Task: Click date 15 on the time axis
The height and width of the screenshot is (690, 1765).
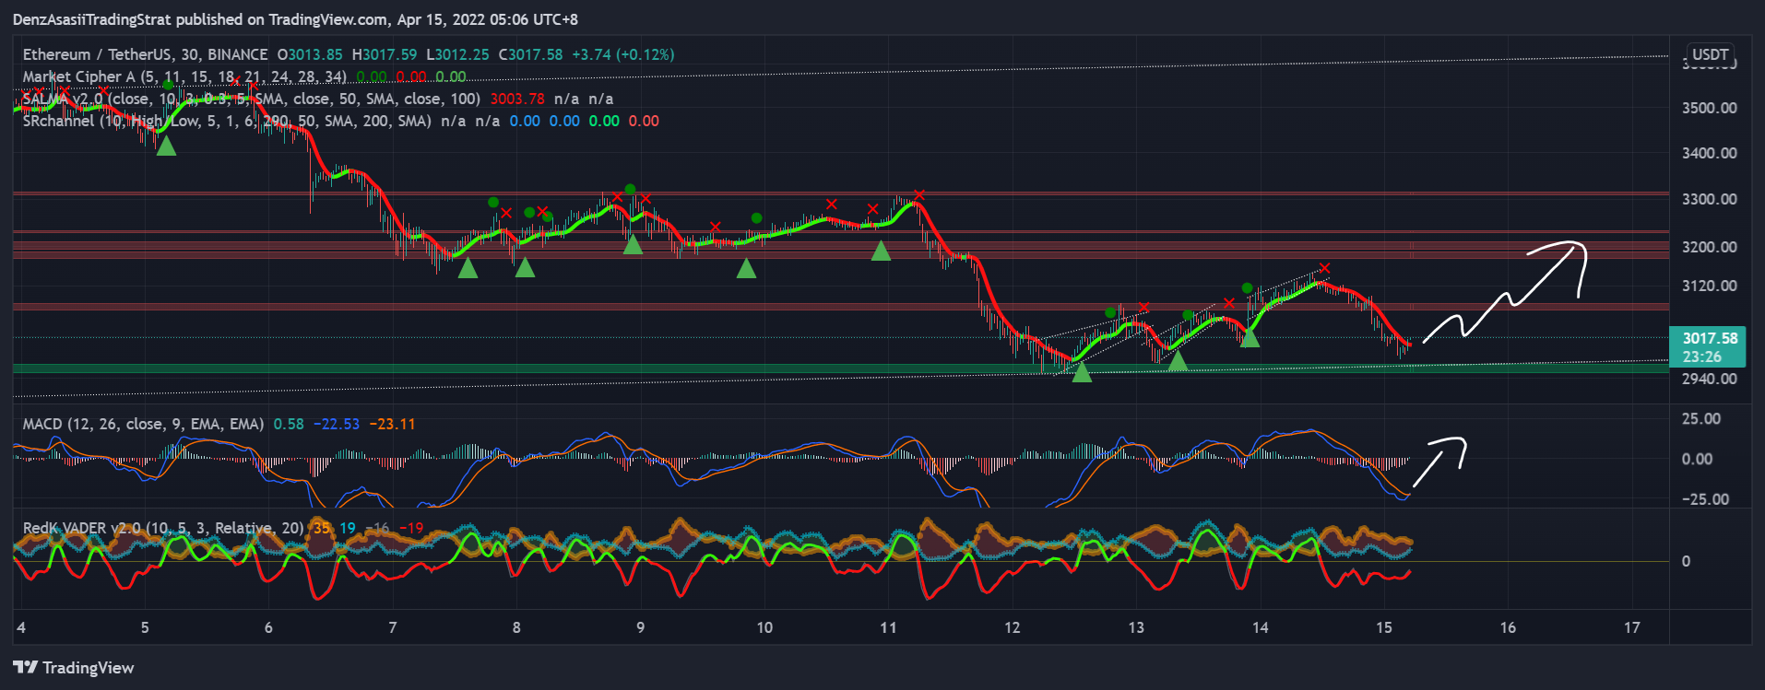Action: point(1384,627)
